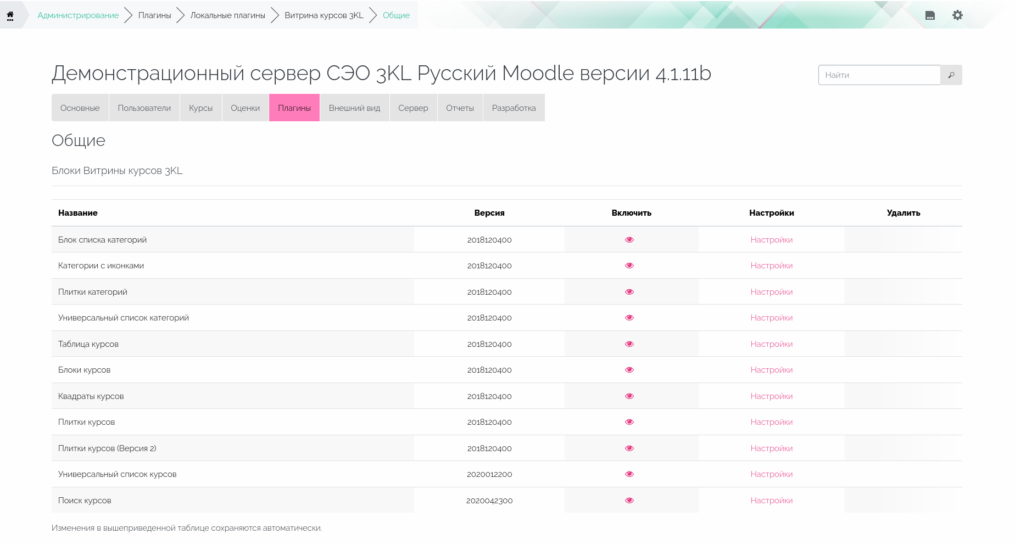This screenshot has width=1015, height=545.
Task: Toggle eye icon for Плитки курсов row
Action: pyautogui.click(x=629, y=422)
